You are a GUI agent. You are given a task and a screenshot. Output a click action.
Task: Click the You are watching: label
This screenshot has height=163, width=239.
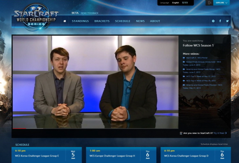(x=193, y=41)
